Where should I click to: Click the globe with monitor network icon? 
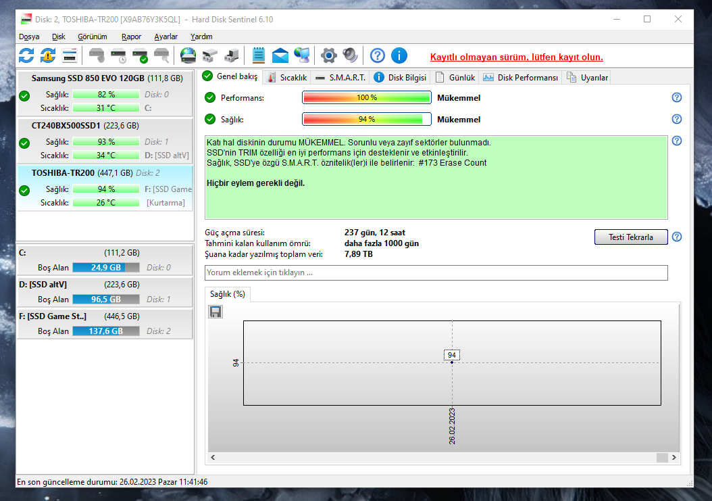tap(302, 56)
